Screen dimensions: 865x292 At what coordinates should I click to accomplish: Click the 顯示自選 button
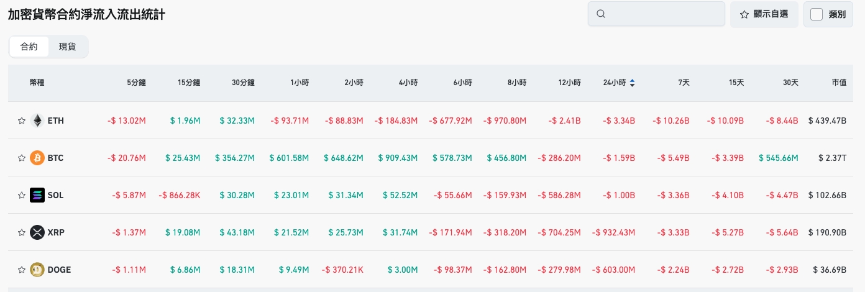pos(764,14)
